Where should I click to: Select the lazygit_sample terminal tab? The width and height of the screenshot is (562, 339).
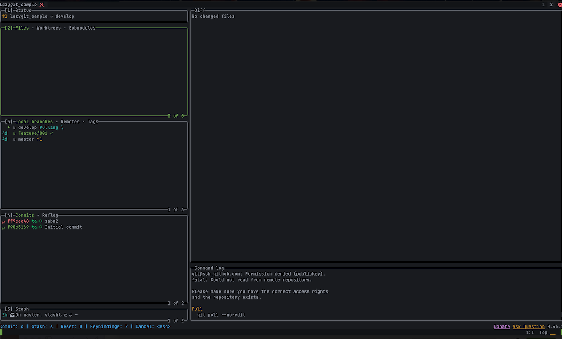coord(19,4)
